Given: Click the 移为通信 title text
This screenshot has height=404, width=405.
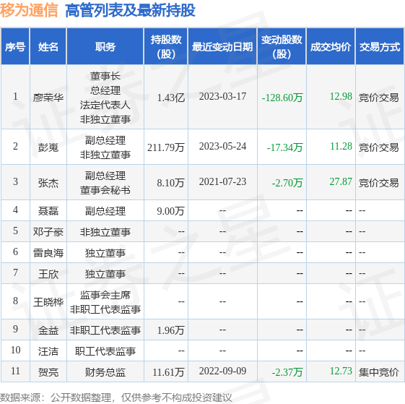Looking at the screenshot, I should [29, 10].
